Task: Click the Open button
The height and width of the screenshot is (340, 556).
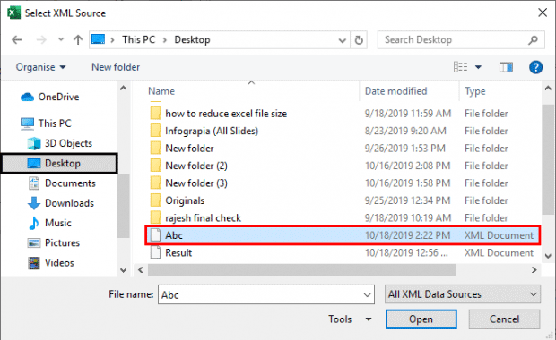Action: point(421,319)
